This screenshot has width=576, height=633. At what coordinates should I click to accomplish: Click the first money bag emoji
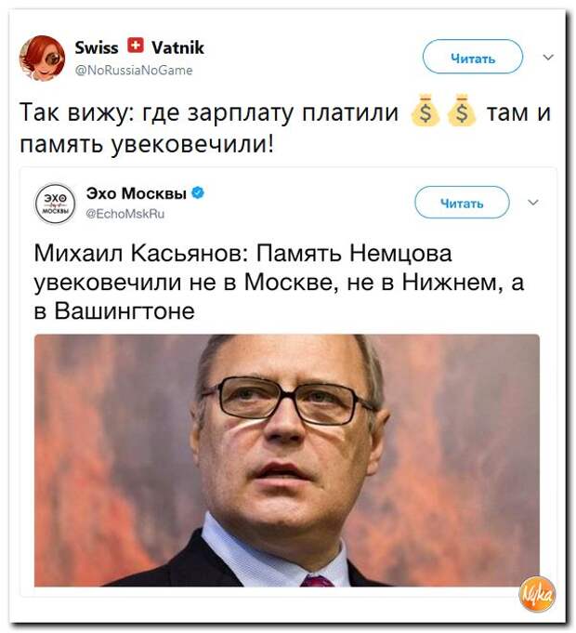(x=425, y=111)
